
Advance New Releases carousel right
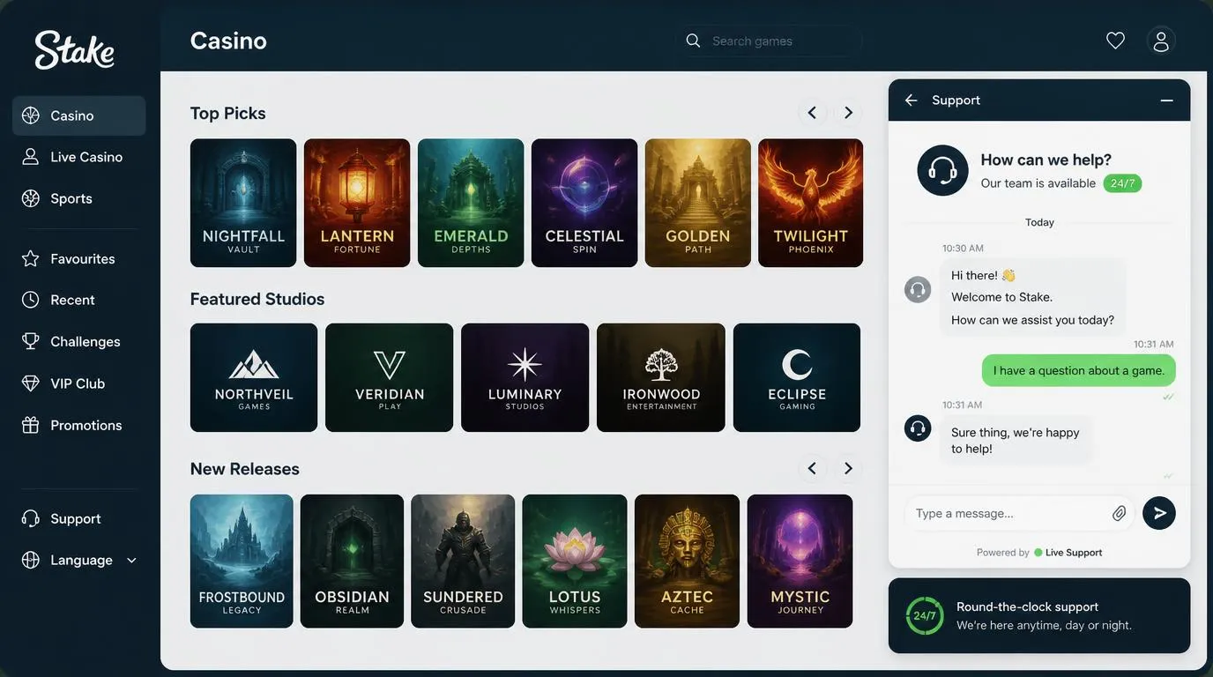click(848, 468)
